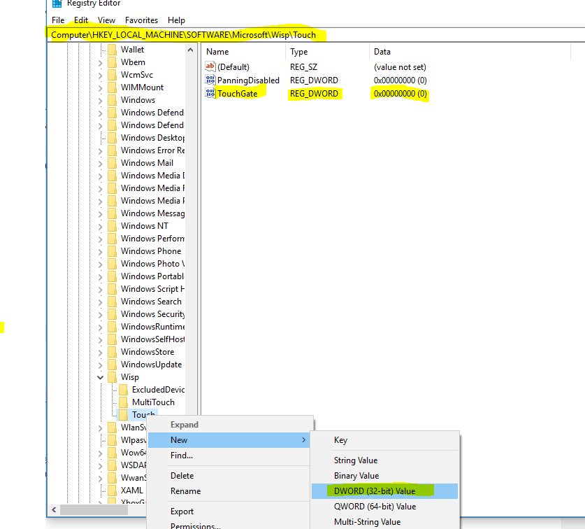585x529 pixels.
Task: Click the WindowsUpdate folder icon
Action: pyautogui.click(x=112, y=365)
